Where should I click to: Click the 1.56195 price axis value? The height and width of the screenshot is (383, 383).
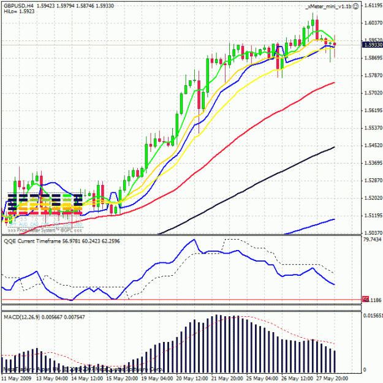pyautogui.click(x=373, y=110)
